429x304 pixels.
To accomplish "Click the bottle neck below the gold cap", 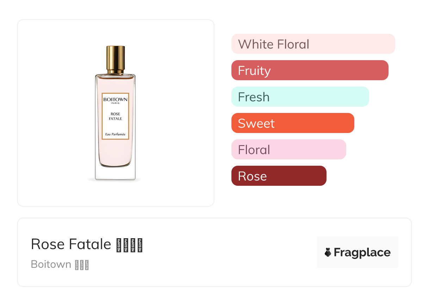I will click(x=116, y=72).
